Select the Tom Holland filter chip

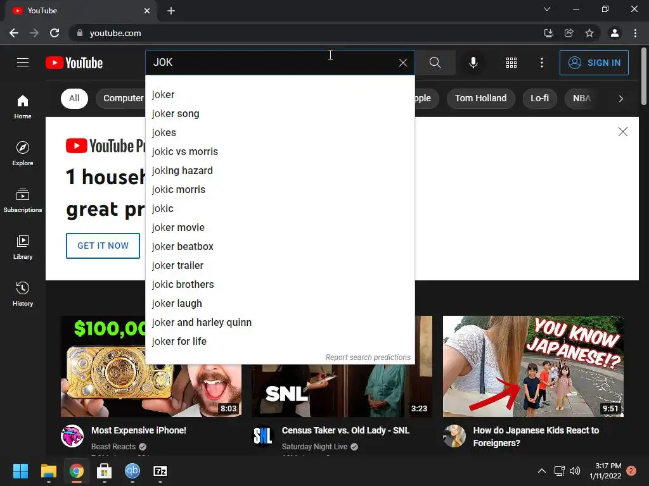tap(480, 98)
